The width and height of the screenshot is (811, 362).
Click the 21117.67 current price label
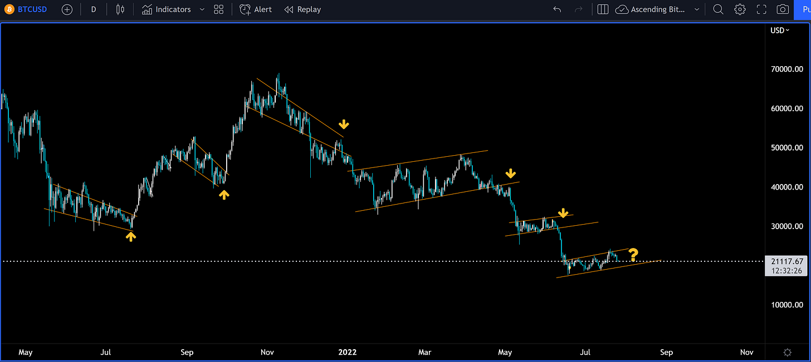(x=788, y=261)
